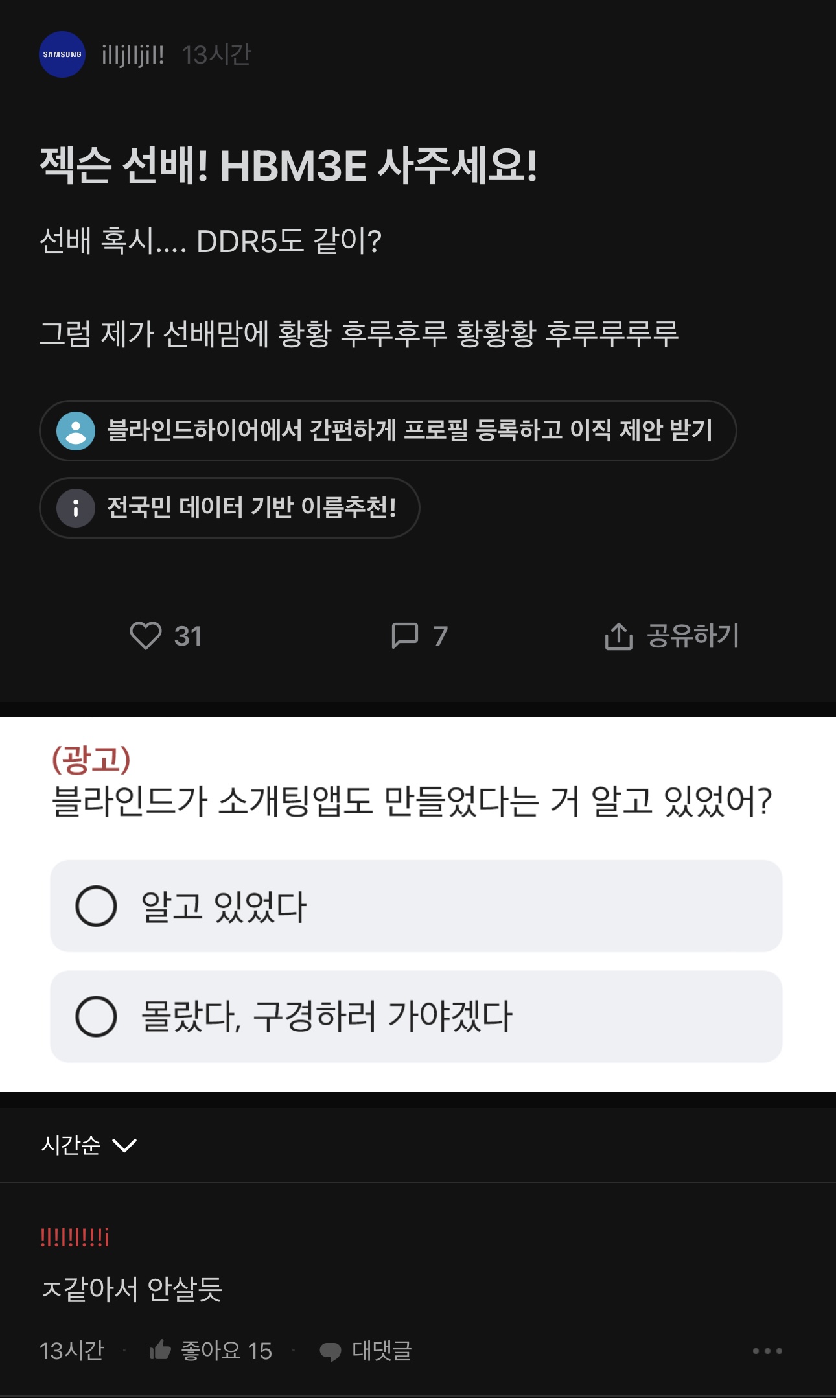Click the chevron next to 시간순

(124, 1146)
